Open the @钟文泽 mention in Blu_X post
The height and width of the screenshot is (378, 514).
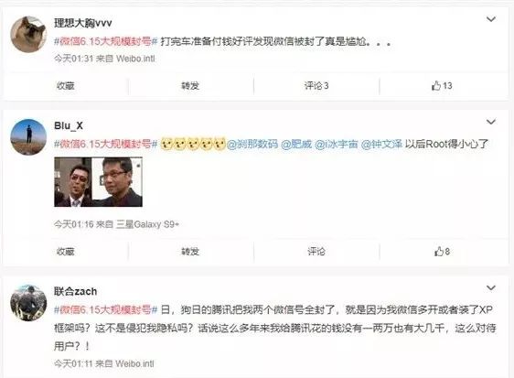click(381, 144)
